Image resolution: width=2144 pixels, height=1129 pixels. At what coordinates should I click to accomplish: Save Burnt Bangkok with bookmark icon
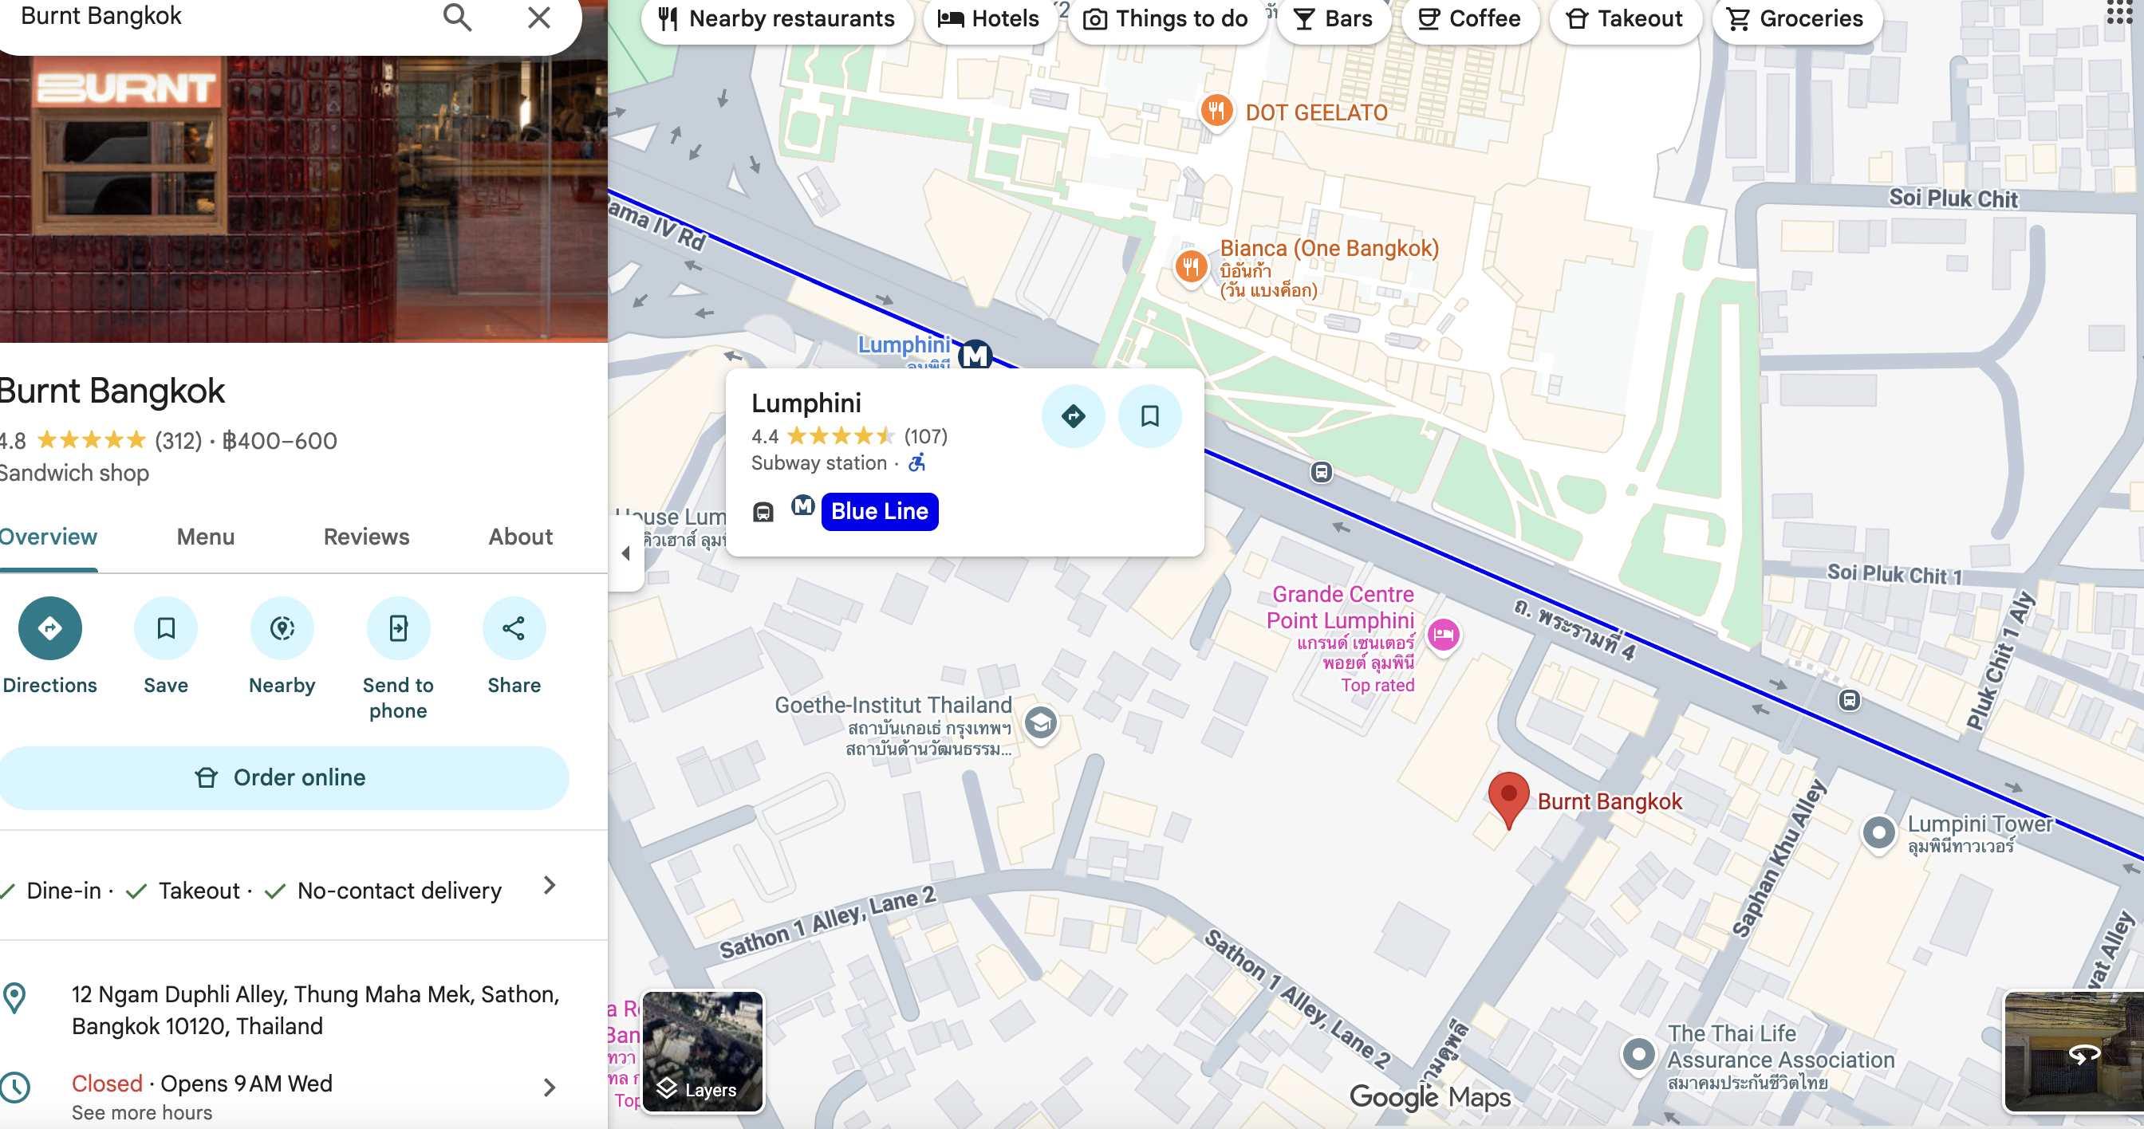pos(166,628)
